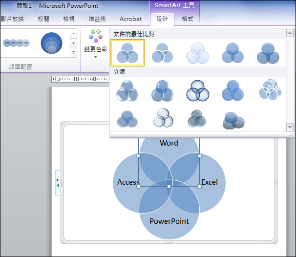Viewport: 296px width, 257px height.
Task: Select the first flat style in 文件的最佳比對
Action: pos(127,53)
